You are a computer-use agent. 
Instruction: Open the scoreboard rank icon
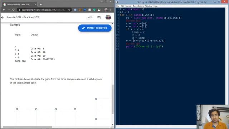click(x=90, y=17)
